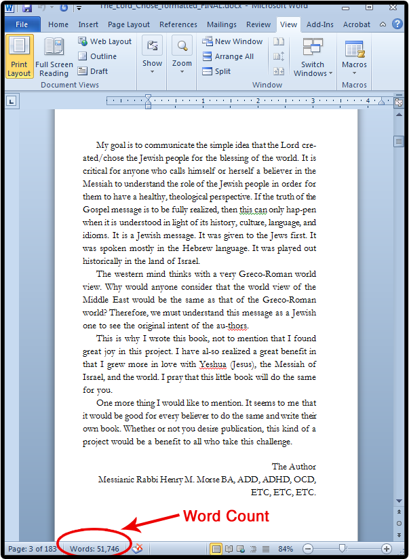This screenshot has width=409, height=559.
Task: Select Web Layout icon in status bar
Action: (x=241, y=549)
